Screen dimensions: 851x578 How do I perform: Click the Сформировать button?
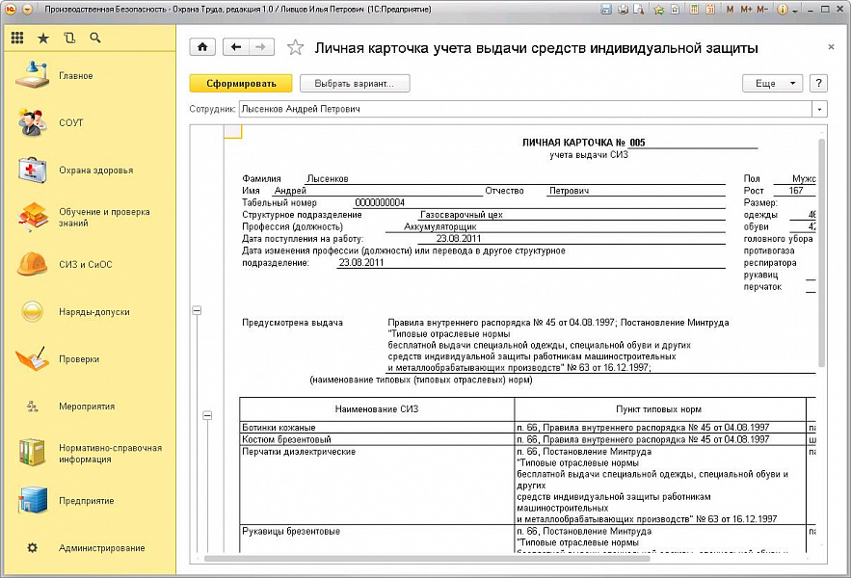(241, 84)
